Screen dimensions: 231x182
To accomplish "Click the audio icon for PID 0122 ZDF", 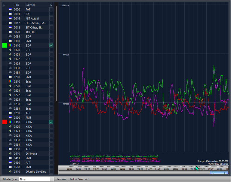I will pyautogui.click(x=10, y=59).
